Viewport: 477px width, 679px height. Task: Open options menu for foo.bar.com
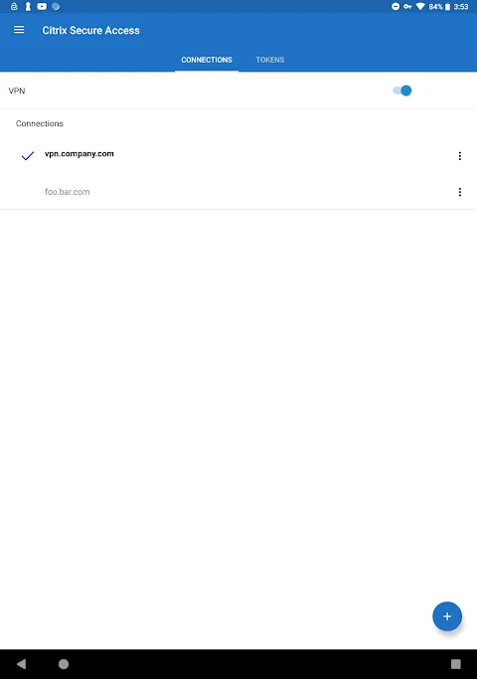(x=460, y=192)
